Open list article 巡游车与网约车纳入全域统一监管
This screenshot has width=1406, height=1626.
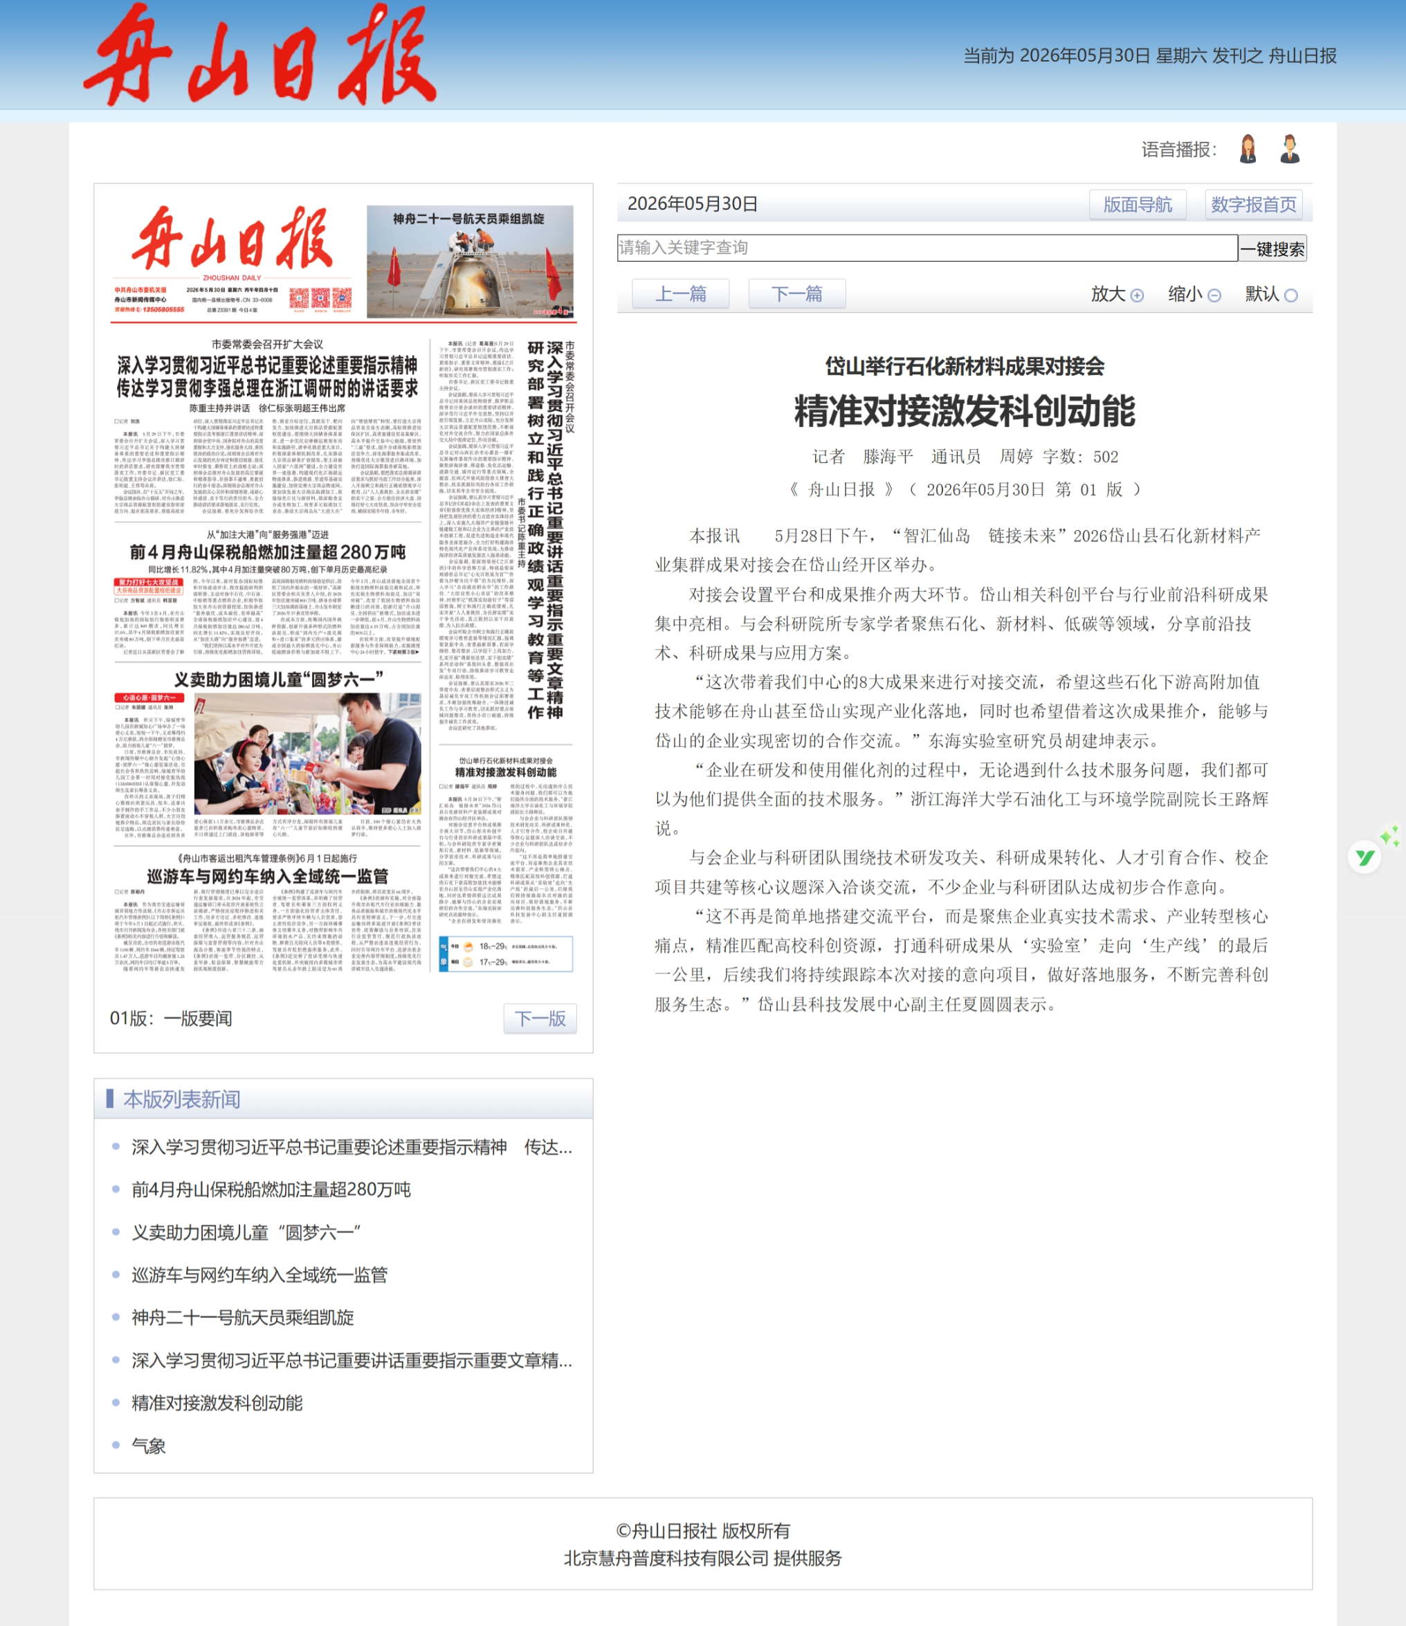259,1275
